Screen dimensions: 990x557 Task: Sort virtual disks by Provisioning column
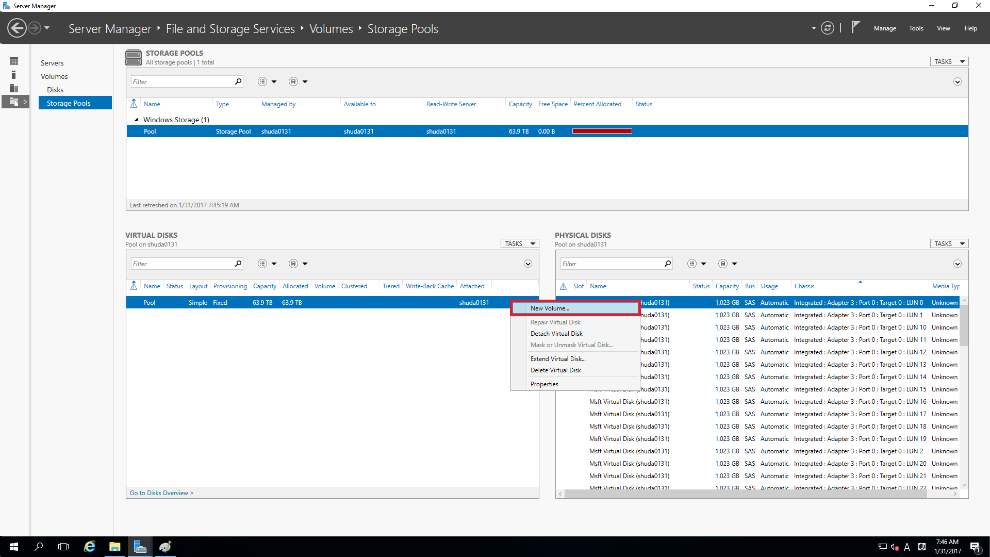click(230, 286)
